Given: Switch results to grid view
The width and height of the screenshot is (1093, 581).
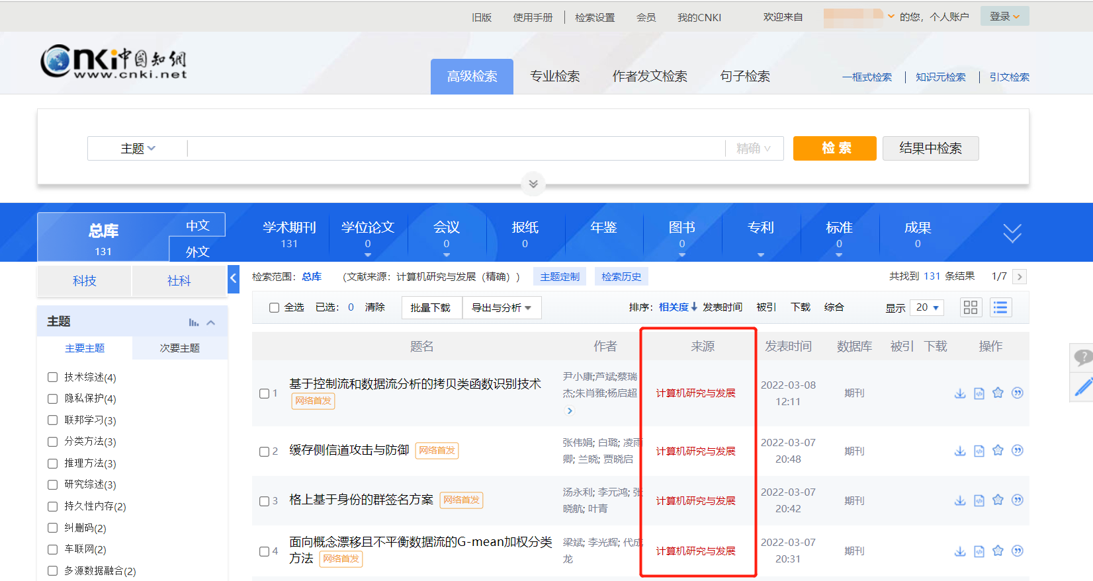Looking at the screenshot, I should tap(971, 307).
